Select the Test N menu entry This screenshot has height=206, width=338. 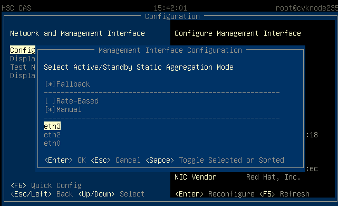click(23, 67)
